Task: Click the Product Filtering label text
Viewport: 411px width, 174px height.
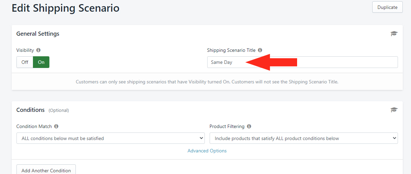Action: 227,126
